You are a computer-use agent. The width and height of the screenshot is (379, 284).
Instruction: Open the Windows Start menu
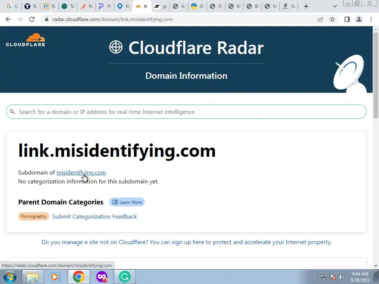click(9, 277)
